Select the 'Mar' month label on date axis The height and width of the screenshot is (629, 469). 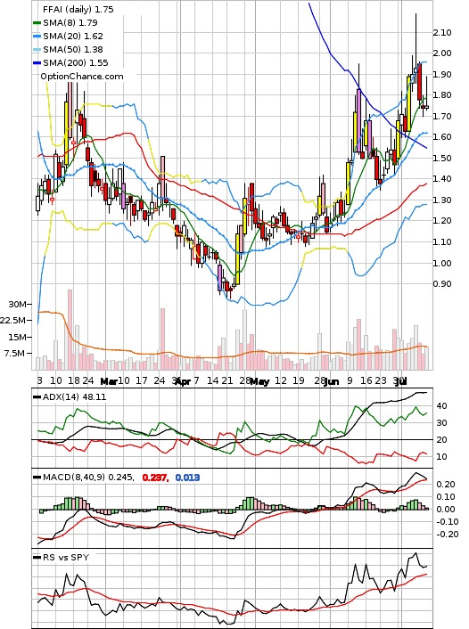coord(108,381)
